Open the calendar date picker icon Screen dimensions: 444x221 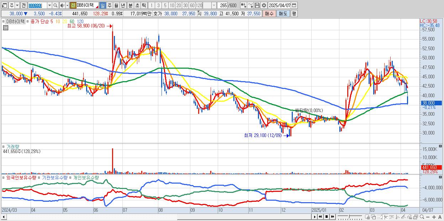coord(294,5)
